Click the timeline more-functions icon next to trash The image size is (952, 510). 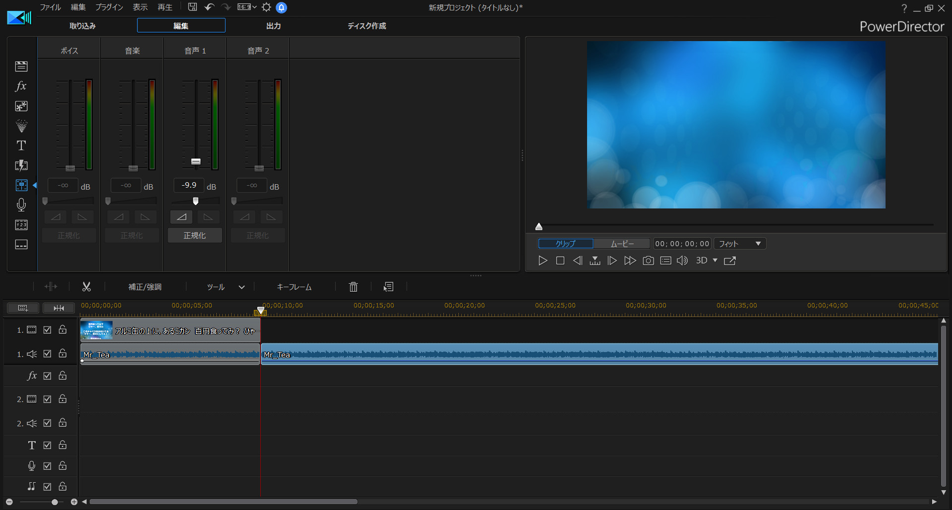(388, 287)
